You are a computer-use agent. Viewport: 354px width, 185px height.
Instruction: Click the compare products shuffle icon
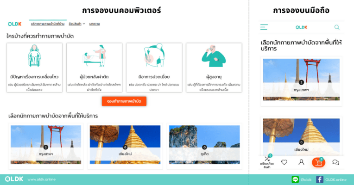tap(267, 159)
